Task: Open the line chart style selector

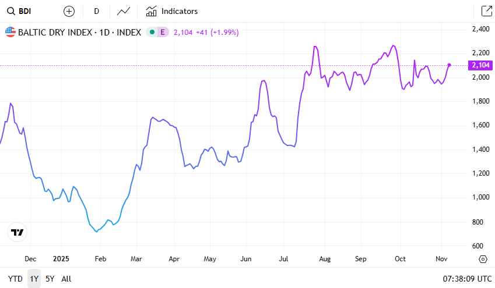Action: pos(123,11)
